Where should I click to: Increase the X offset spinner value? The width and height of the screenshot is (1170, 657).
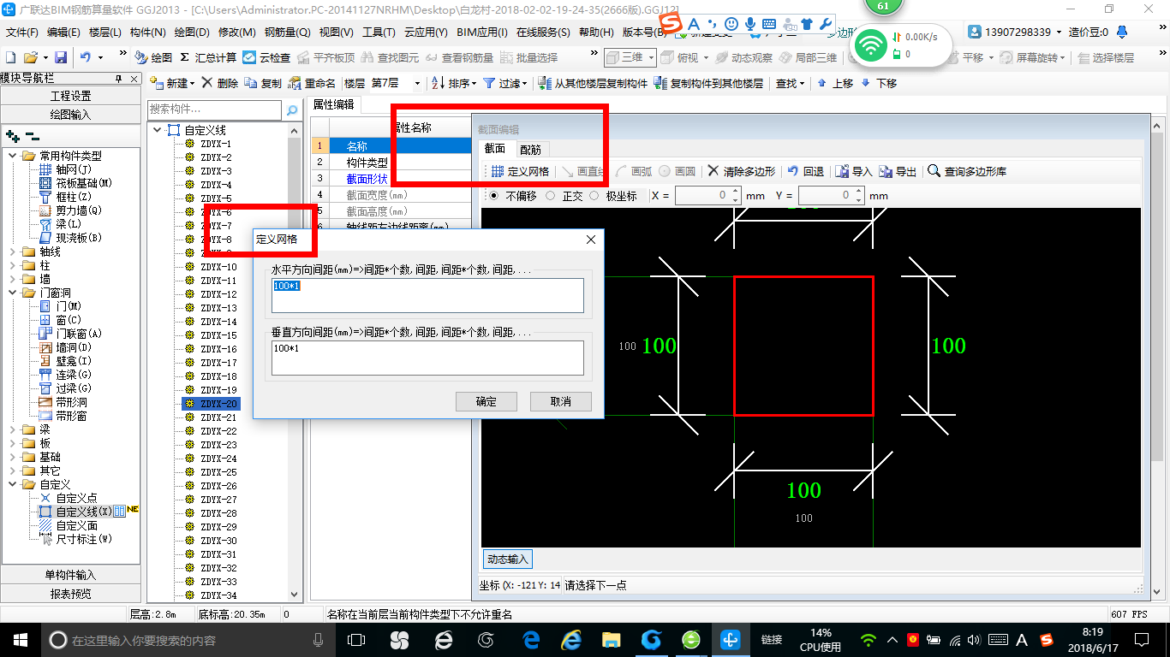tap(736, 192)
